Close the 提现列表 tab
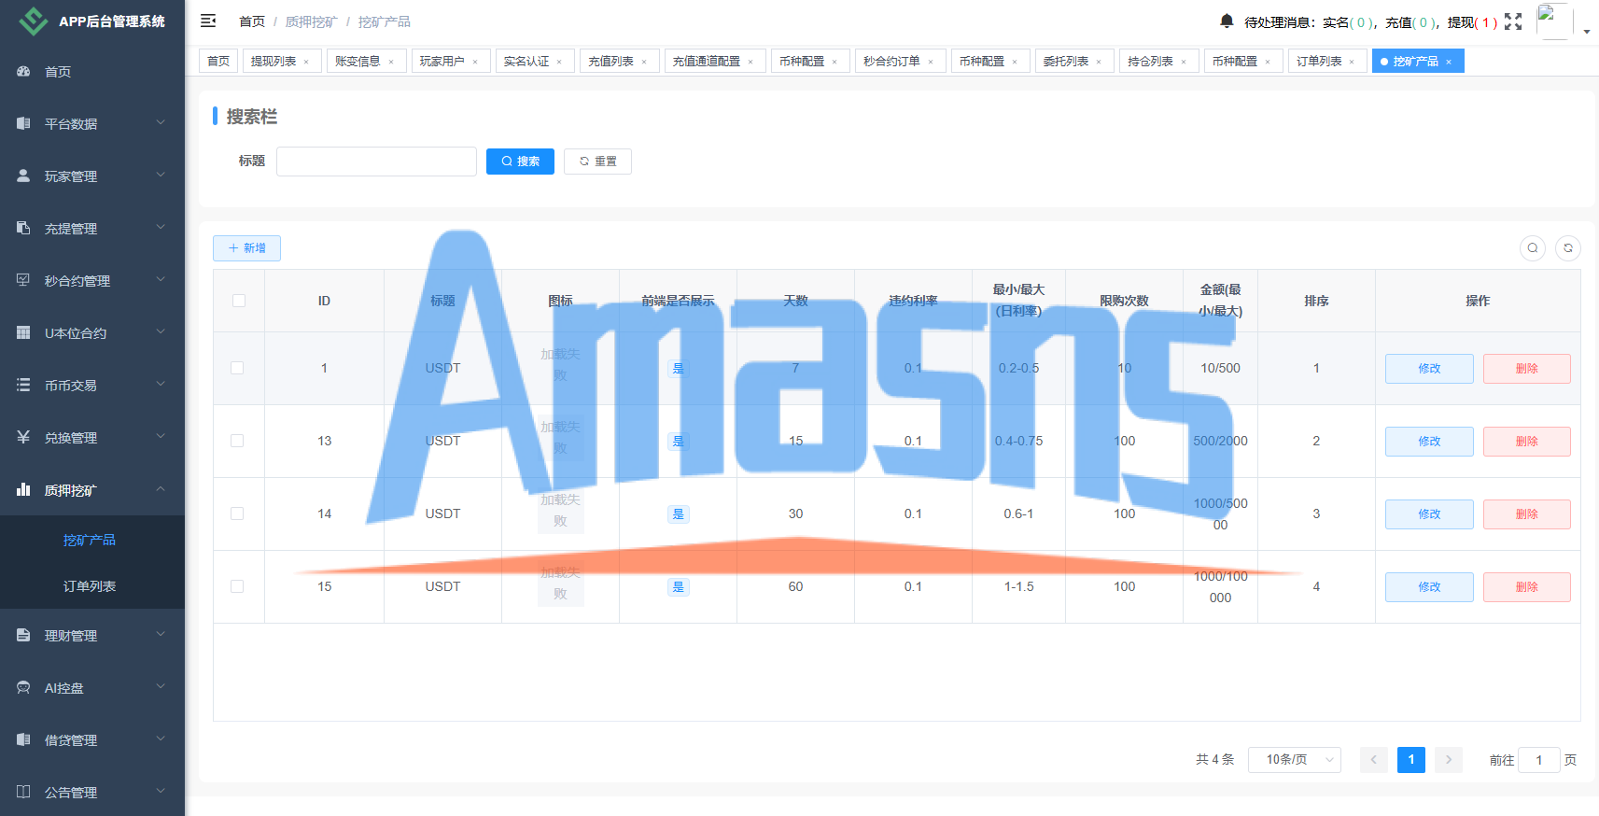The image size is (1599, 816). (x=306, y=62)
